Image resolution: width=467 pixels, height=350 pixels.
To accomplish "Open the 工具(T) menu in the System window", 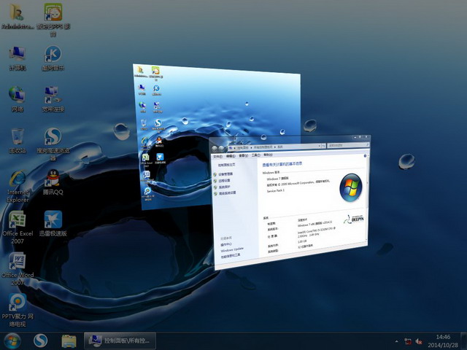I will pyautogui.click(x=256, y=155).
